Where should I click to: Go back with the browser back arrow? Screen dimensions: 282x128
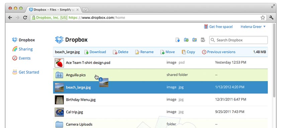[x=10, y=17]
